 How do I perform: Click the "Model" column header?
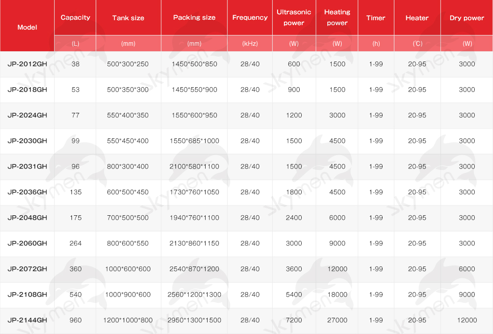[27, 27]
